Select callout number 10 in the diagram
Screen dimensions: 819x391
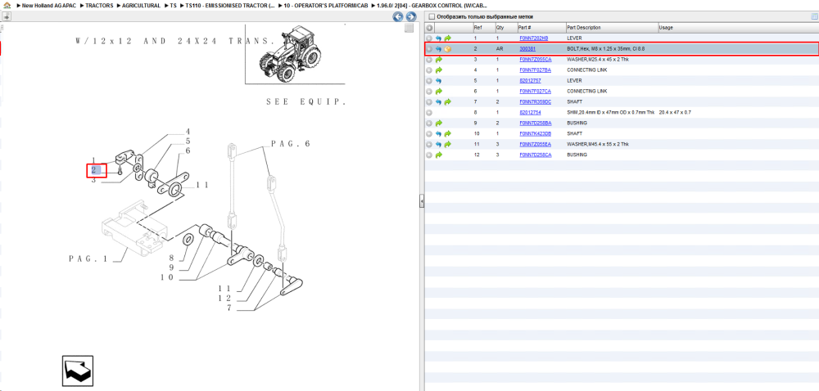point(167,277)
